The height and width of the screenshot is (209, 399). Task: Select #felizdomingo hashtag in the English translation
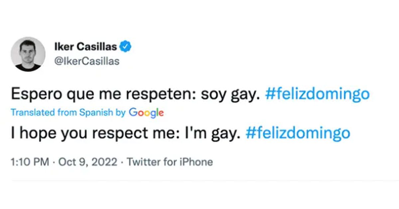(x=298, y=133)
